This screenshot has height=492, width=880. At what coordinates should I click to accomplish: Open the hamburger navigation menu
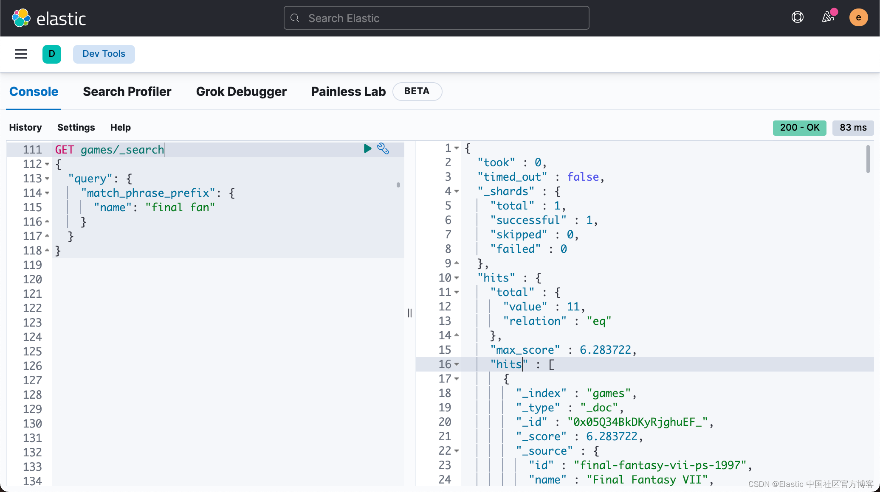coord(21,54)
